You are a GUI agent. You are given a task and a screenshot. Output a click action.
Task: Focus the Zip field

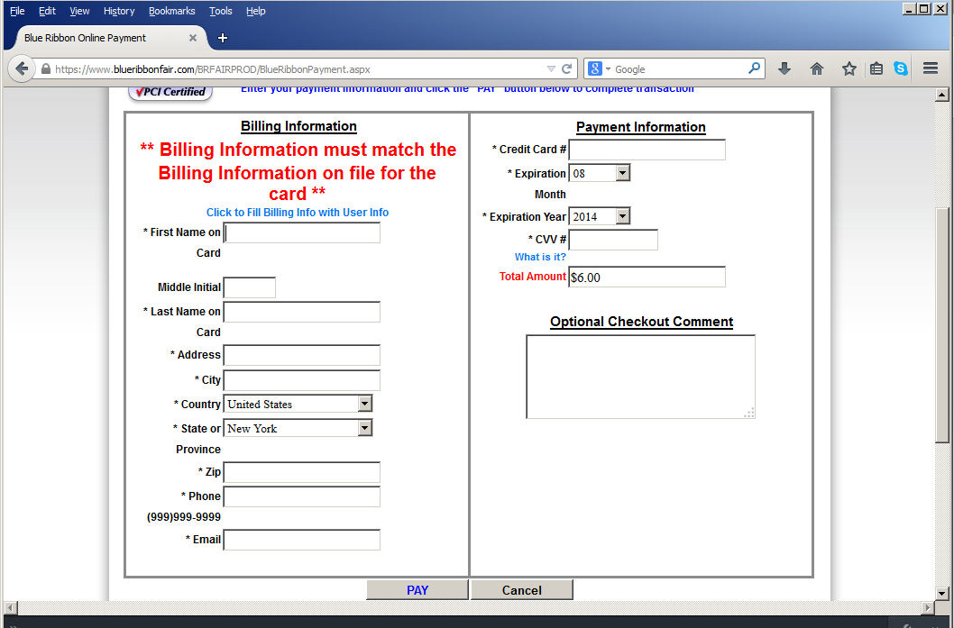(302, 472)
